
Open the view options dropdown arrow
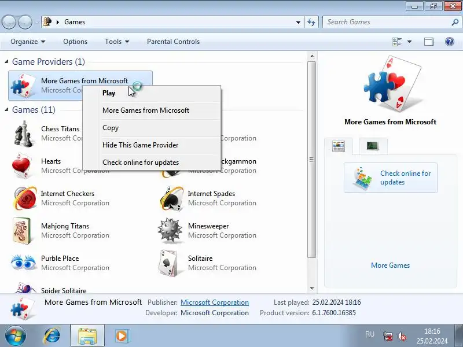pyautogui.click(x=409, y=42)
